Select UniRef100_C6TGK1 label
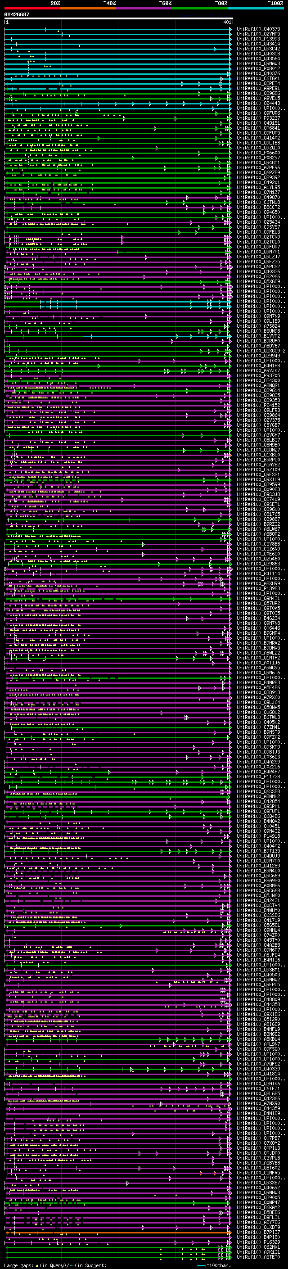This screenshot has width=288, height=1269. [x=258, y=78]
